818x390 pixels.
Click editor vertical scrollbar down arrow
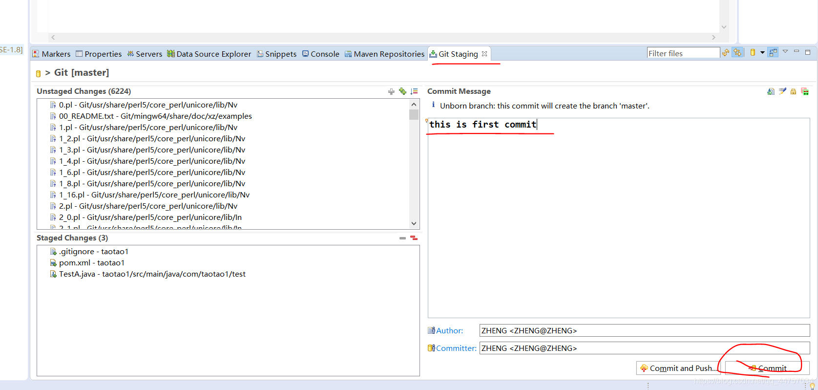[724, 27]
